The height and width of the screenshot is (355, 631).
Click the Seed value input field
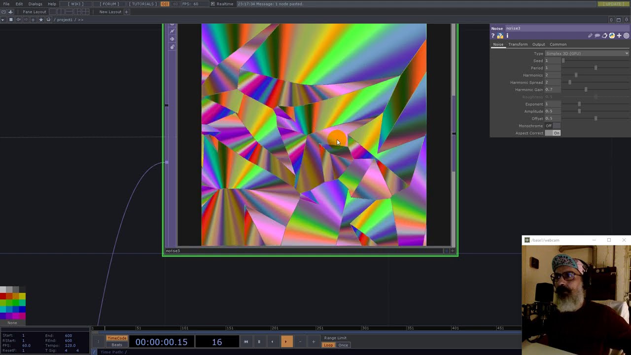[553, 61]
